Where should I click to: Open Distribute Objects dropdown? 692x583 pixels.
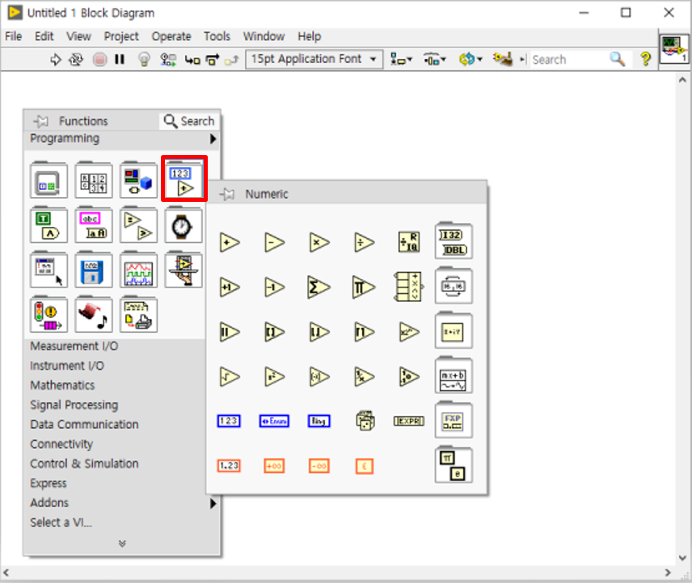pyautogui.click(x=435, y=59)
